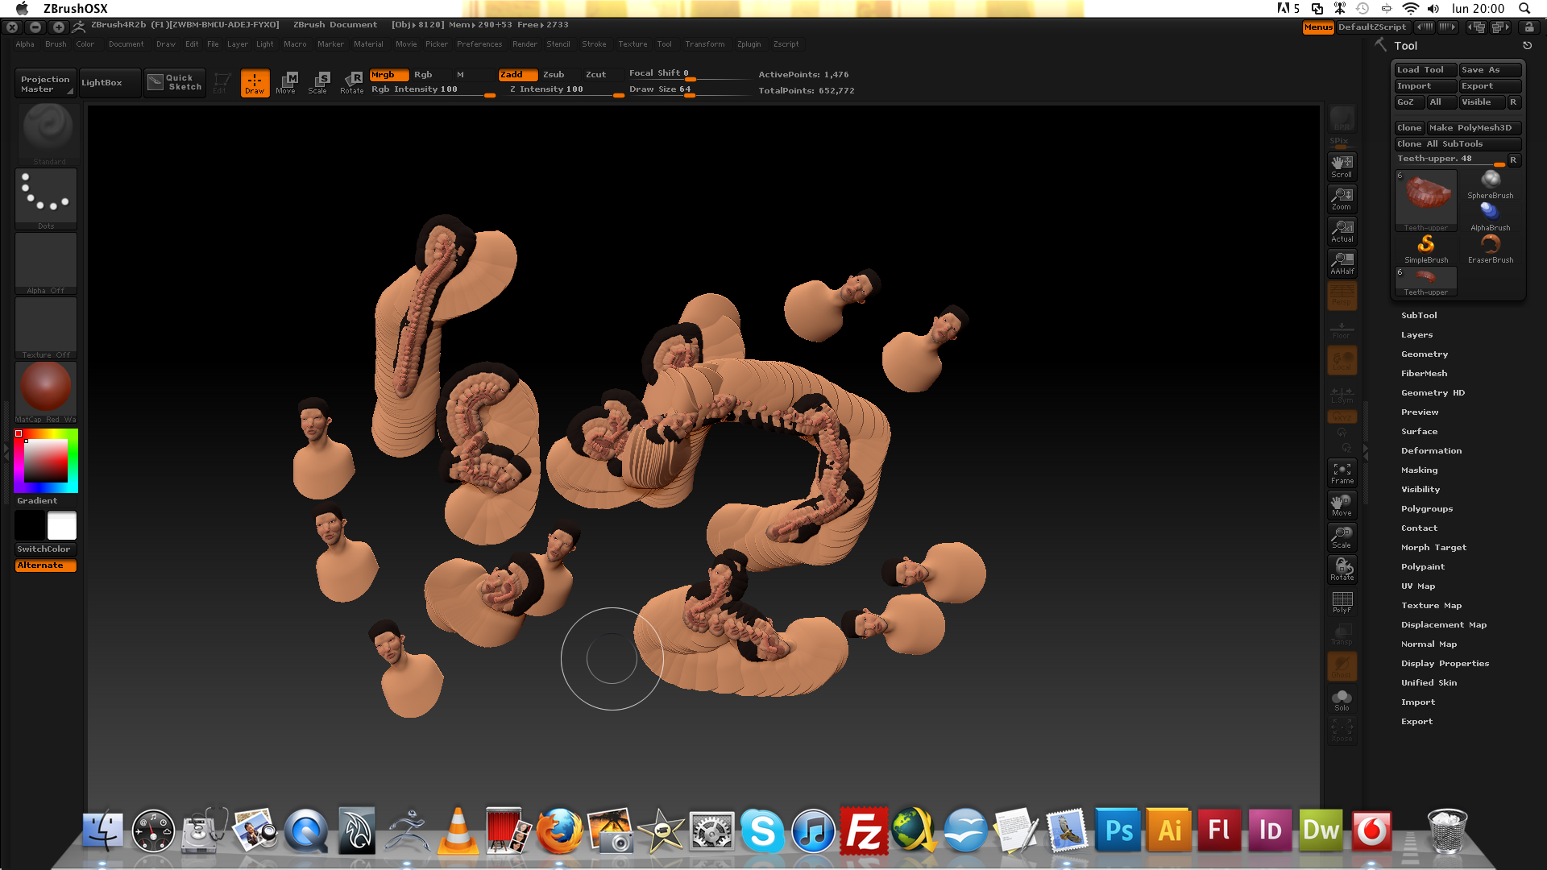Enable Solo mode
1547x870 pixels.
pyautogui.click(x=1342, y=699)
